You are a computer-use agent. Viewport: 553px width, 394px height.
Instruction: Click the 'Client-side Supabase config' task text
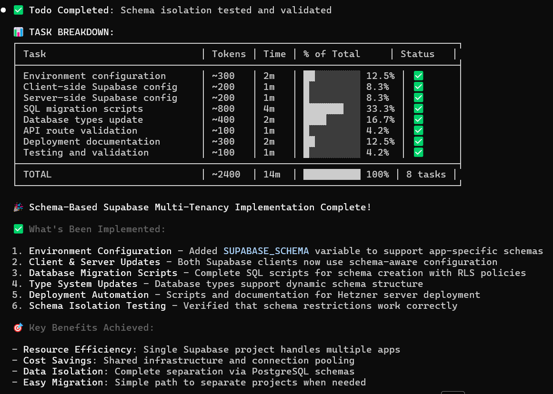pyautogui.click(x=101, y=87)
